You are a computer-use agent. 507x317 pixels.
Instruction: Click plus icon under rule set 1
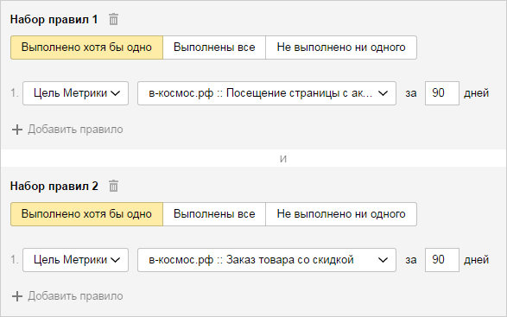[17, 130]
